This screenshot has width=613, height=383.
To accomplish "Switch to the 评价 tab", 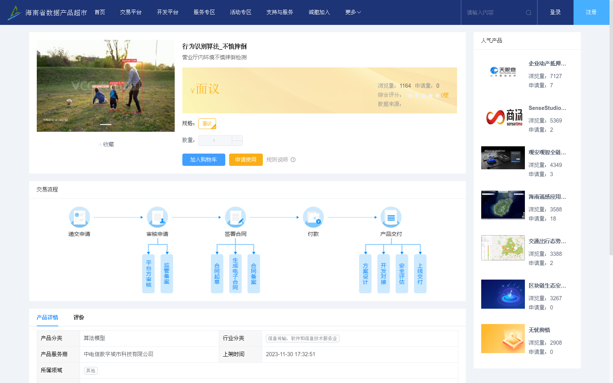I will (79, 318).
